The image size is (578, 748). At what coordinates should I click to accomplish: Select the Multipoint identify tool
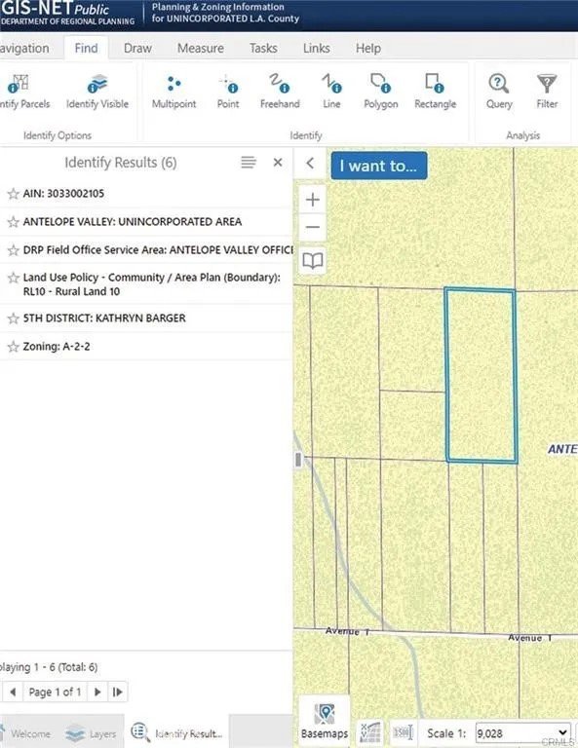click(173, 93)
